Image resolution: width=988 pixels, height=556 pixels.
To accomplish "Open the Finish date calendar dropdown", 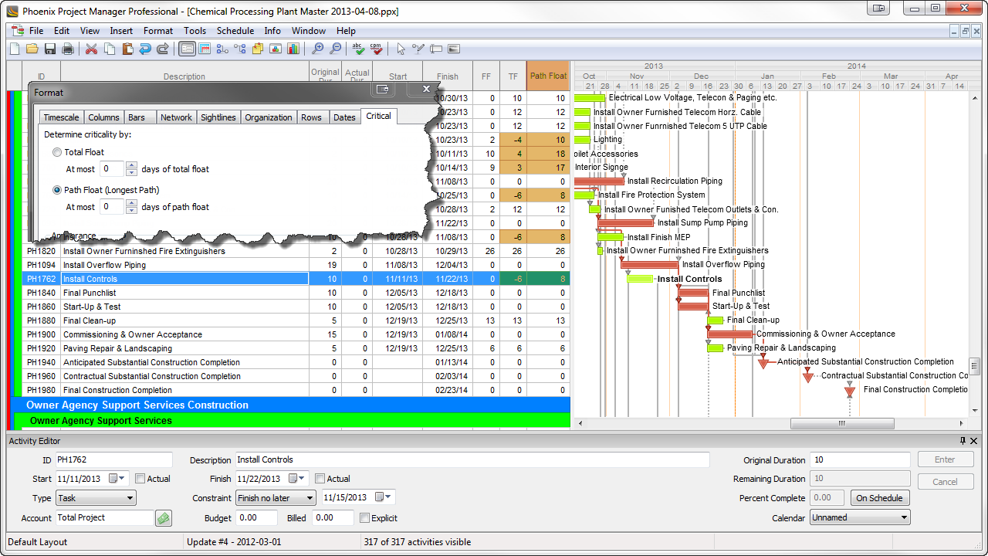I will click(x=298, y=479).
